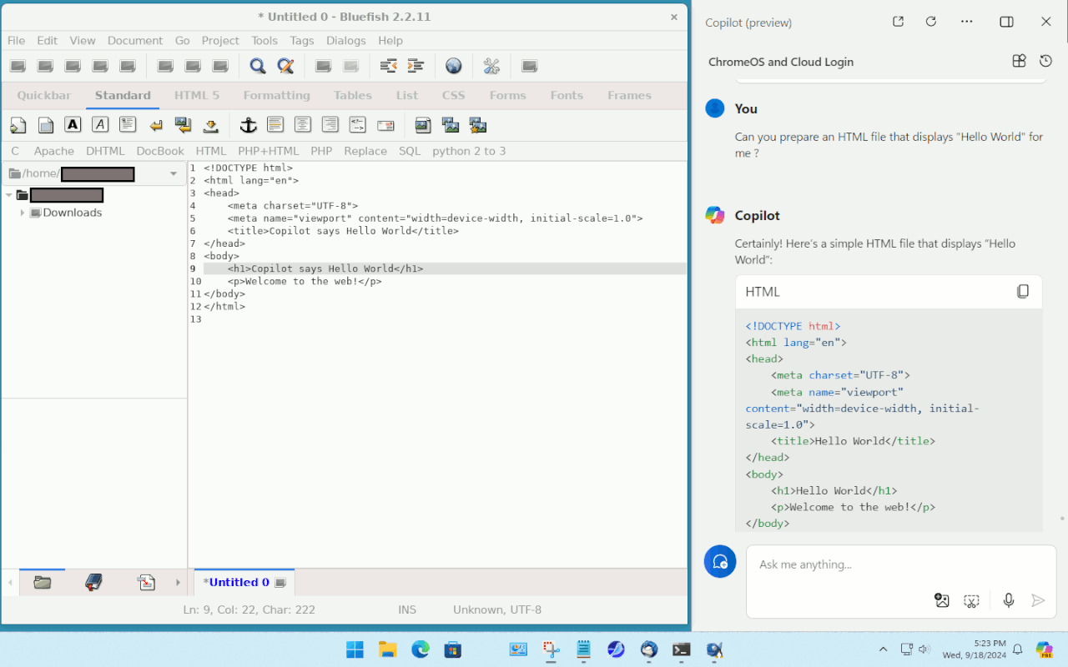Open the Dialogs menu

[x=346, y=40]
